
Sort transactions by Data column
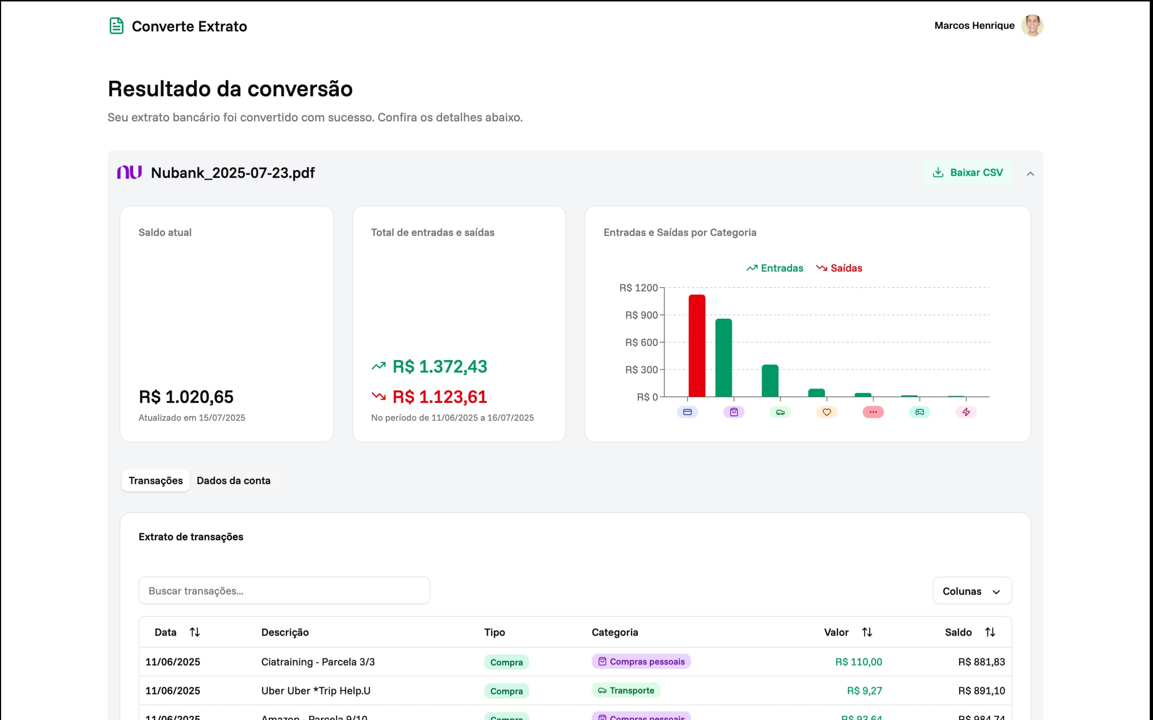click(x=195, y=632)
